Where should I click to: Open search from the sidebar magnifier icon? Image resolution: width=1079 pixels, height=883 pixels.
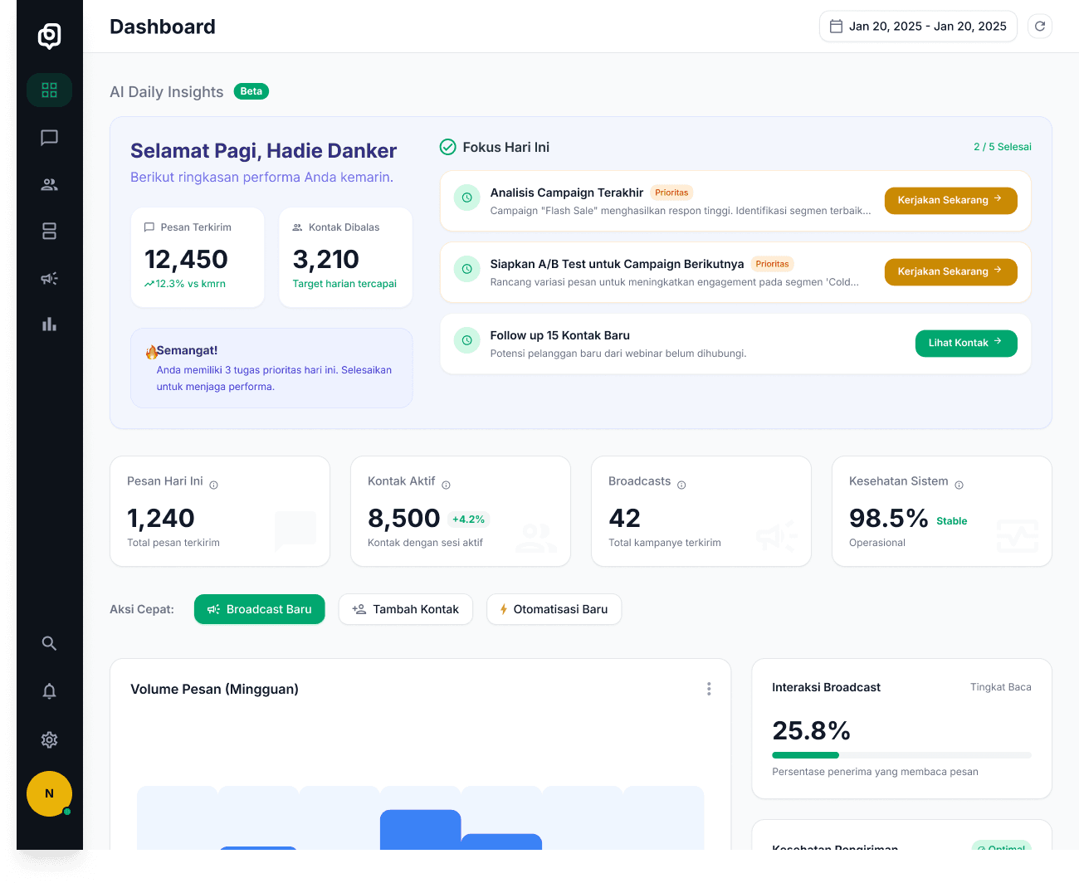tap(50, 642)
